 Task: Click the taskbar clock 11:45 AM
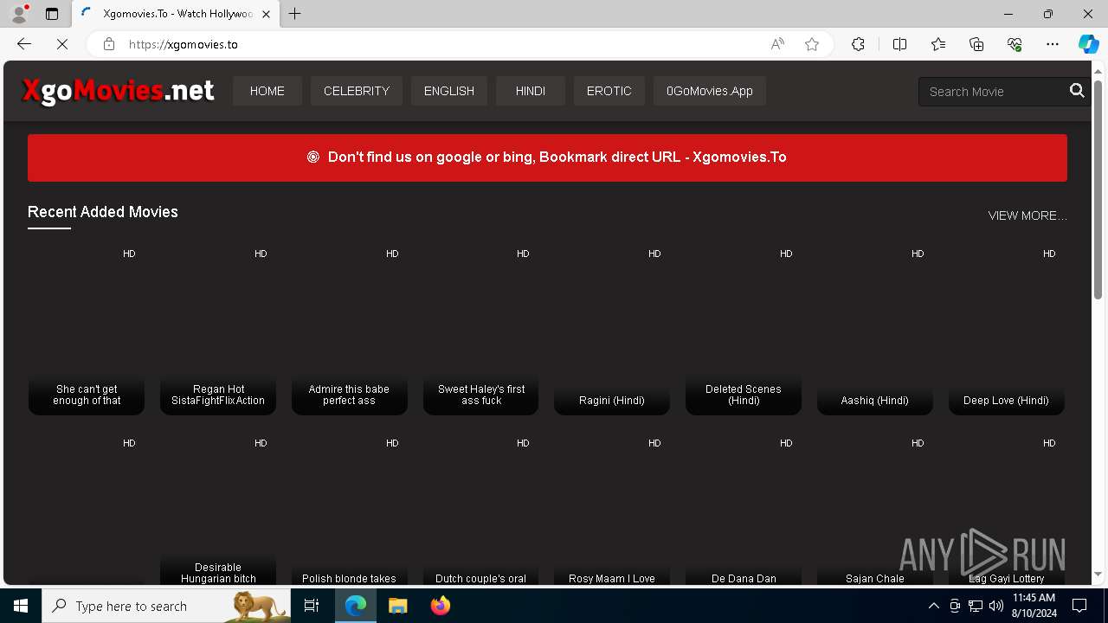(x=1034, y=598)
